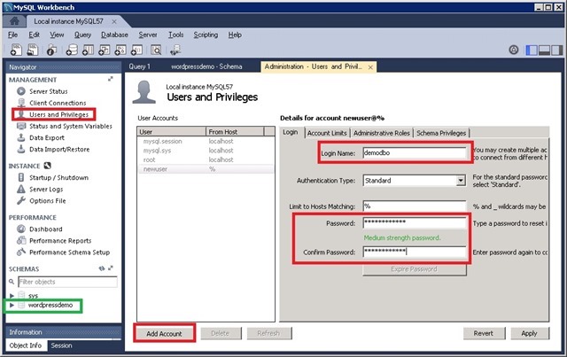The image size is (567, 357).
Task: Refresh the Schemas list icon
Action: 102,268
